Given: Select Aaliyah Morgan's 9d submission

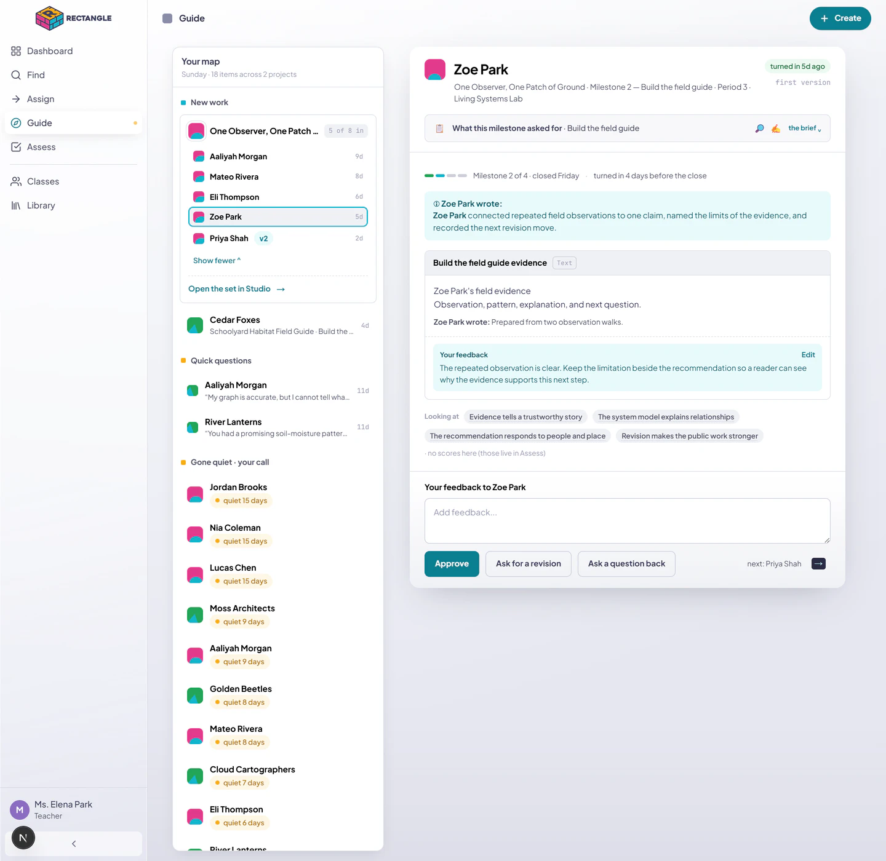Looking at the screenshot, I should (x=278, y=157).
